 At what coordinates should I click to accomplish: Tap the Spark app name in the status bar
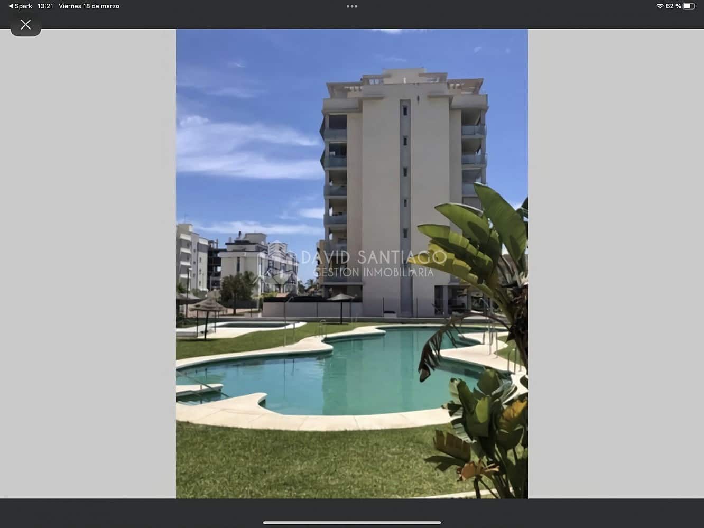(x=22, y=6)
